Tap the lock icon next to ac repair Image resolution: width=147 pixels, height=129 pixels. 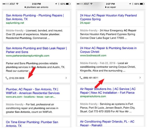(106, 7)
